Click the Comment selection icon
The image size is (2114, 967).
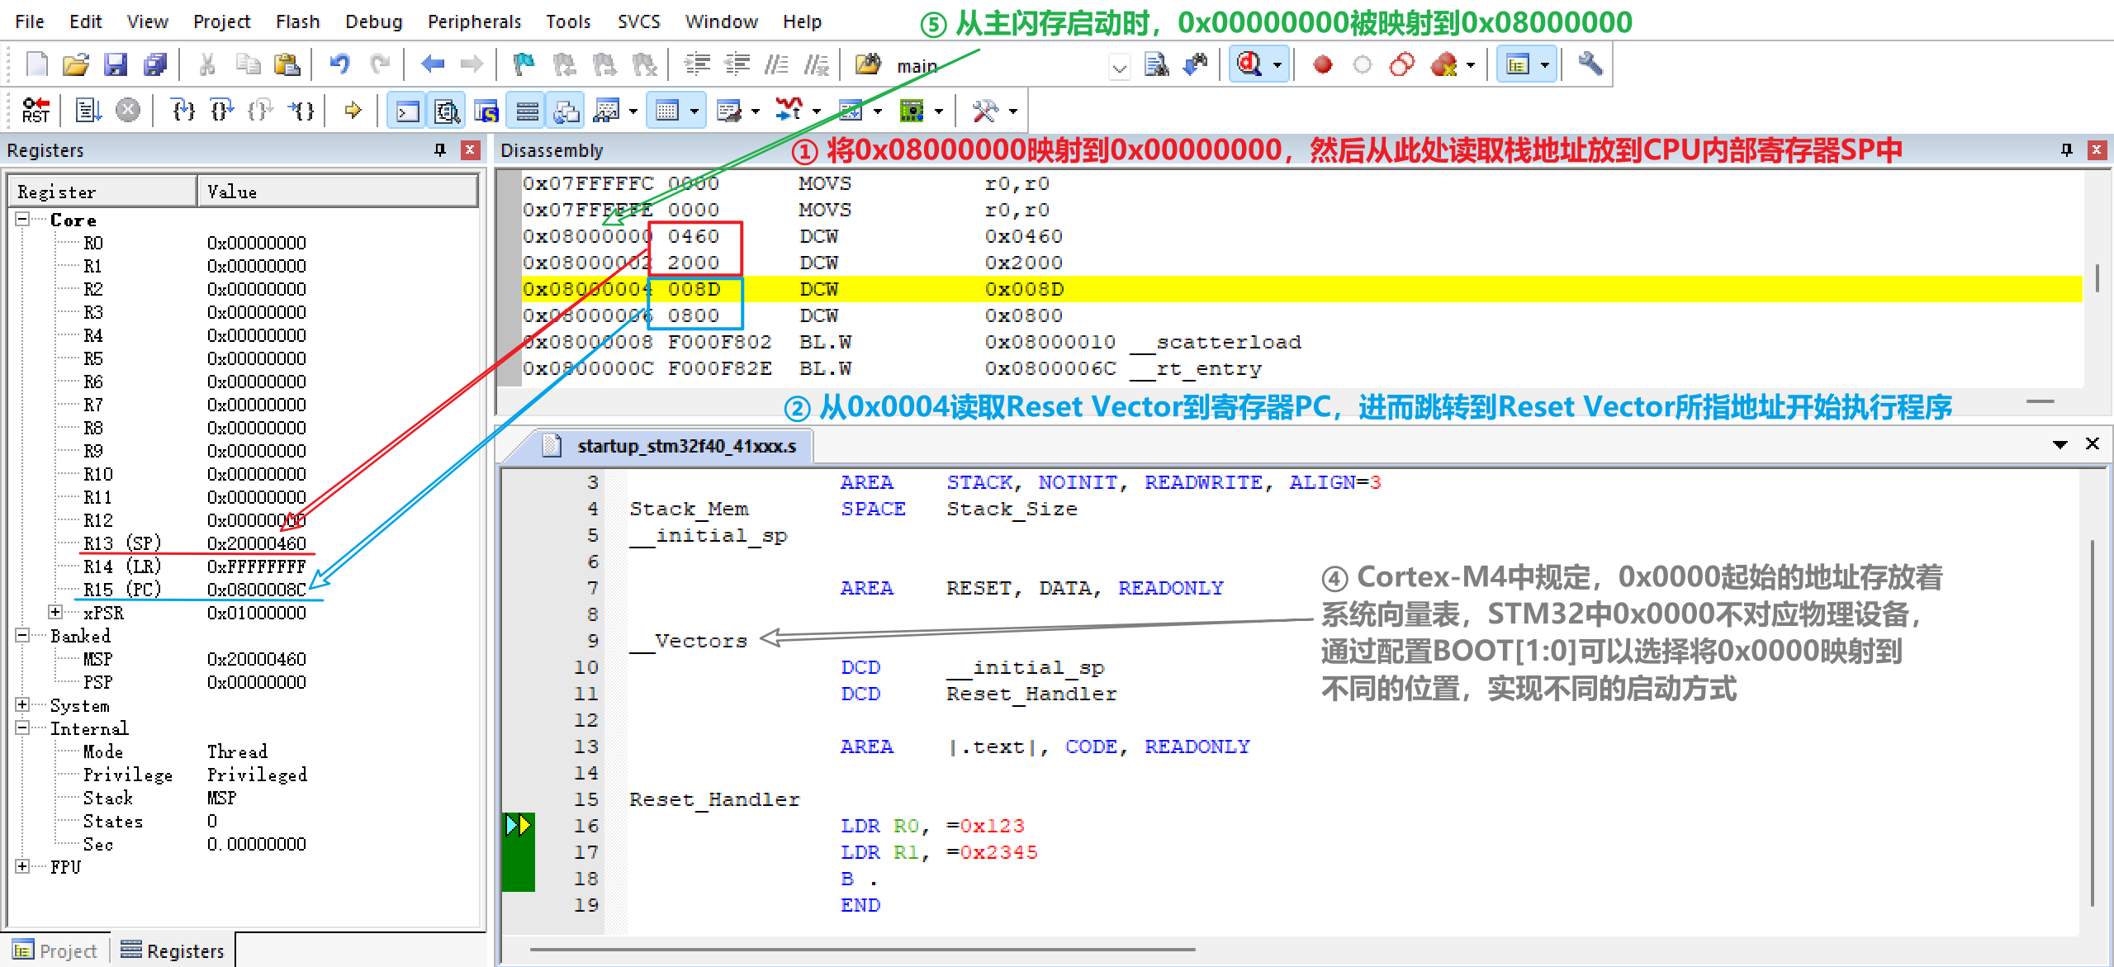776,64
